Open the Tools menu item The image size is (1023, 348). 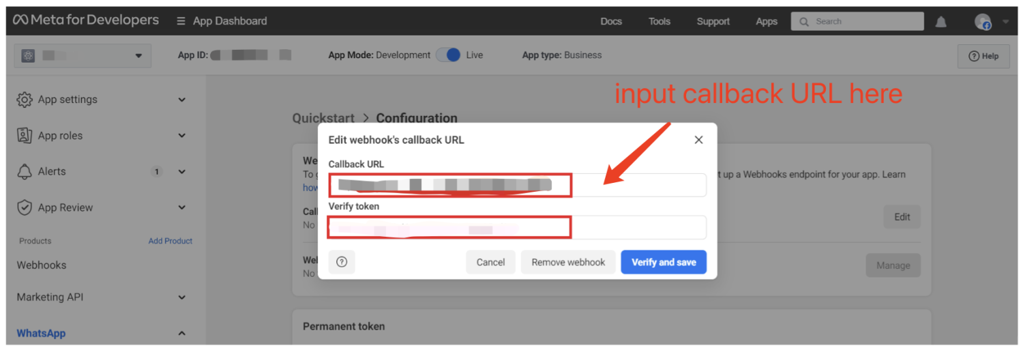(659, 21)
